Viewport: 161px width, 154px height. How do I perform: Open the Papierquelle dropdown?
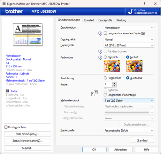pyautogui.click(x=129, y=131)
